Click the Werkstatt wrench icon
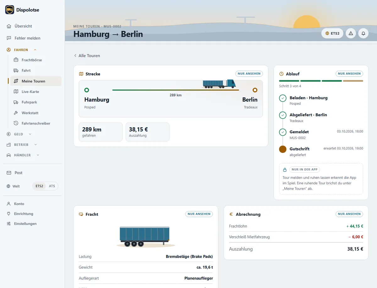Screen dimensions: 377x288 [16, 113]
